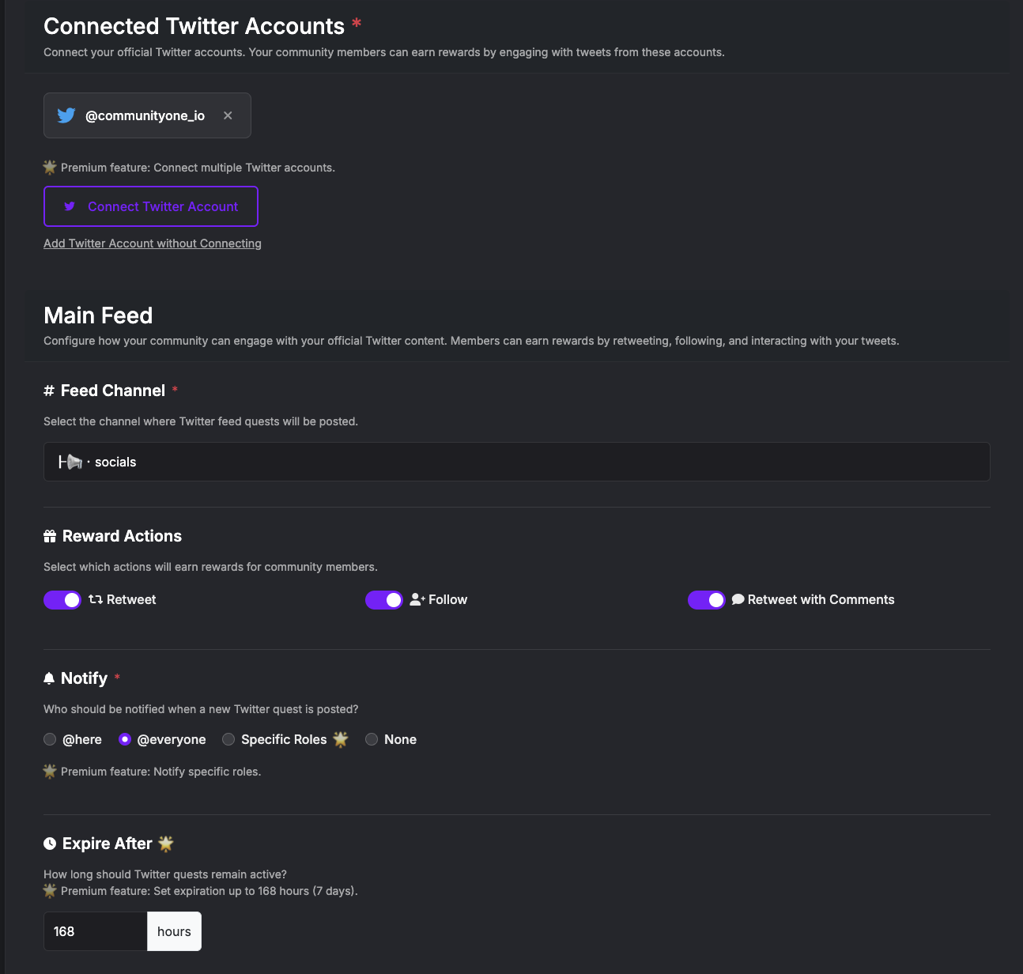Click the hash icon before Feed Channel
Screen dimensions: 1023x974
click(x=49, y=391)
